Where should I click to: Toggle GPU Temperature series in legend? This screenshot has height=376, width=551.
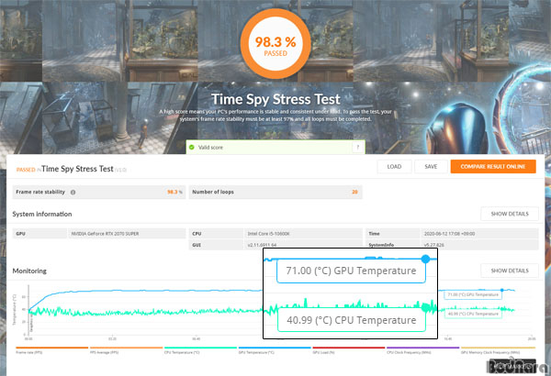point(275,350)
